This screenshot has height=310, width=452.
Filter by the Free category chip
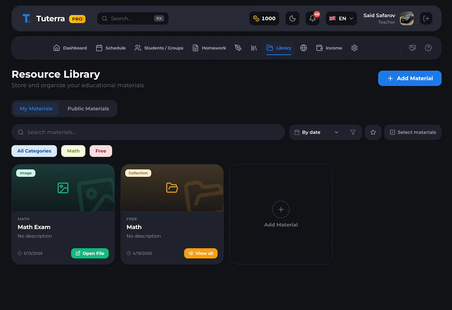pos(101,151)
